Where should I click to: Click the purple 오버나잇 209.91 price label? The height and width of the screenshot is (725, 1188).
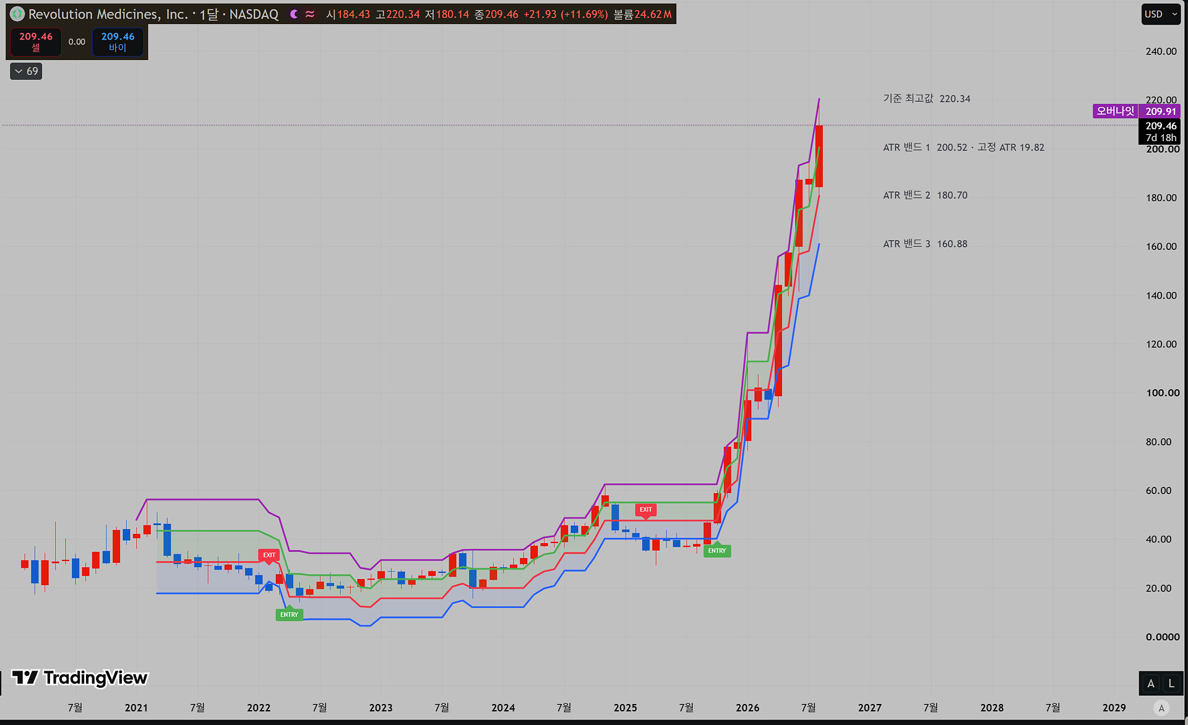point(1136,111)
